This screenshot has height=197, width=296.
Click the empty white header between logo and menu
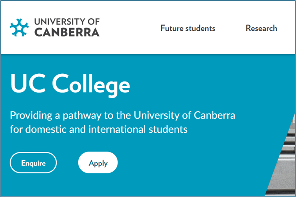tap(130, 27)
